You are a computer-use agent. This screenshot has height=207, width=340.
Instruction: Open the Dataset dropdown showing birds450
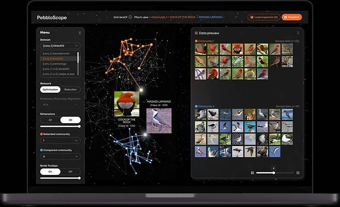(60, 46)
